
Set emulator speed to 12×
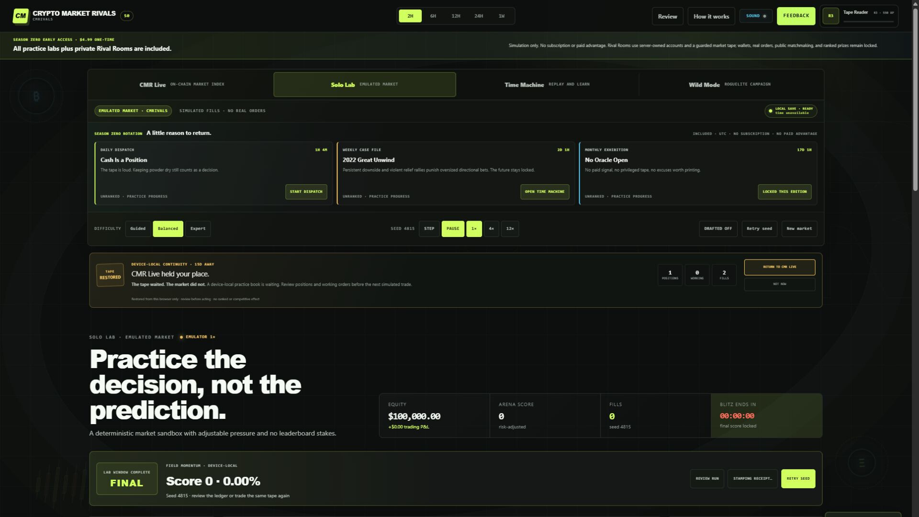(x=510, y=228)
